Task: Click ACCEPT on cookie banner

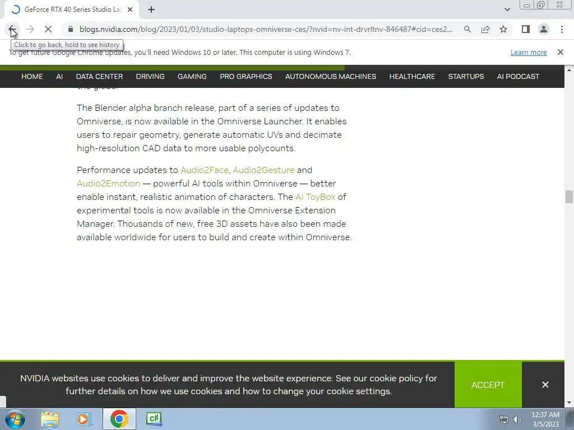Action: pyautogui.click(x=488, y=385)
